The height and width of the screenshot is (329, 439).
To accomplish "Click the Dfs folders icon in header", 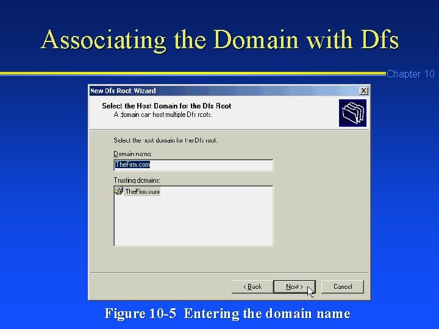I will click(x=353, y=113).
